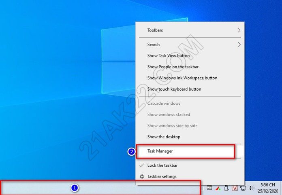Click Show windows stacked entry
Image resolution: width=282 pixels, height=195 pixels.
[190, 114]
